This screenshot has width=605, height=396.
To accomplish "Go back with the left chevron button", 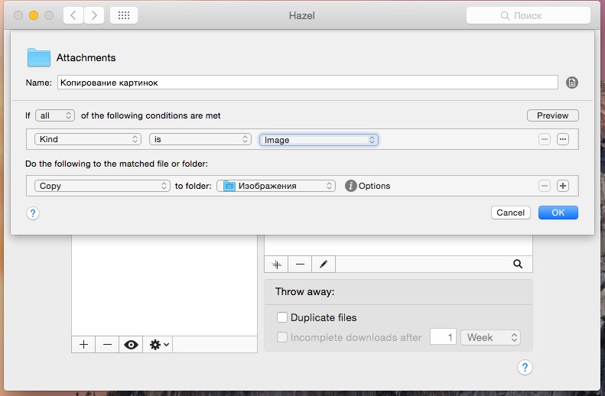I will point(73,15).
